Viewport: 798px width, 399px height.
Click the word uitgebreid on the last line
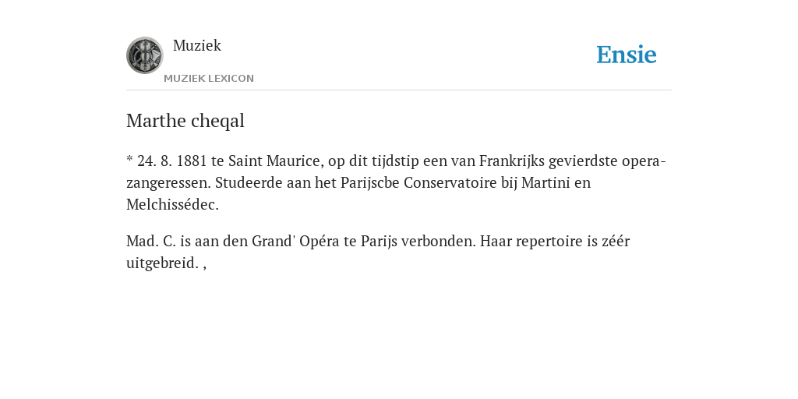[162, 263]
